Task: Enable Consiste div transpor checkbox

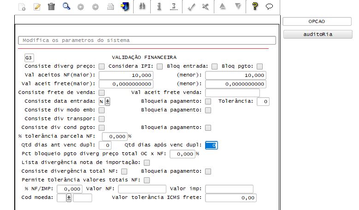Action: coord(102,119)
